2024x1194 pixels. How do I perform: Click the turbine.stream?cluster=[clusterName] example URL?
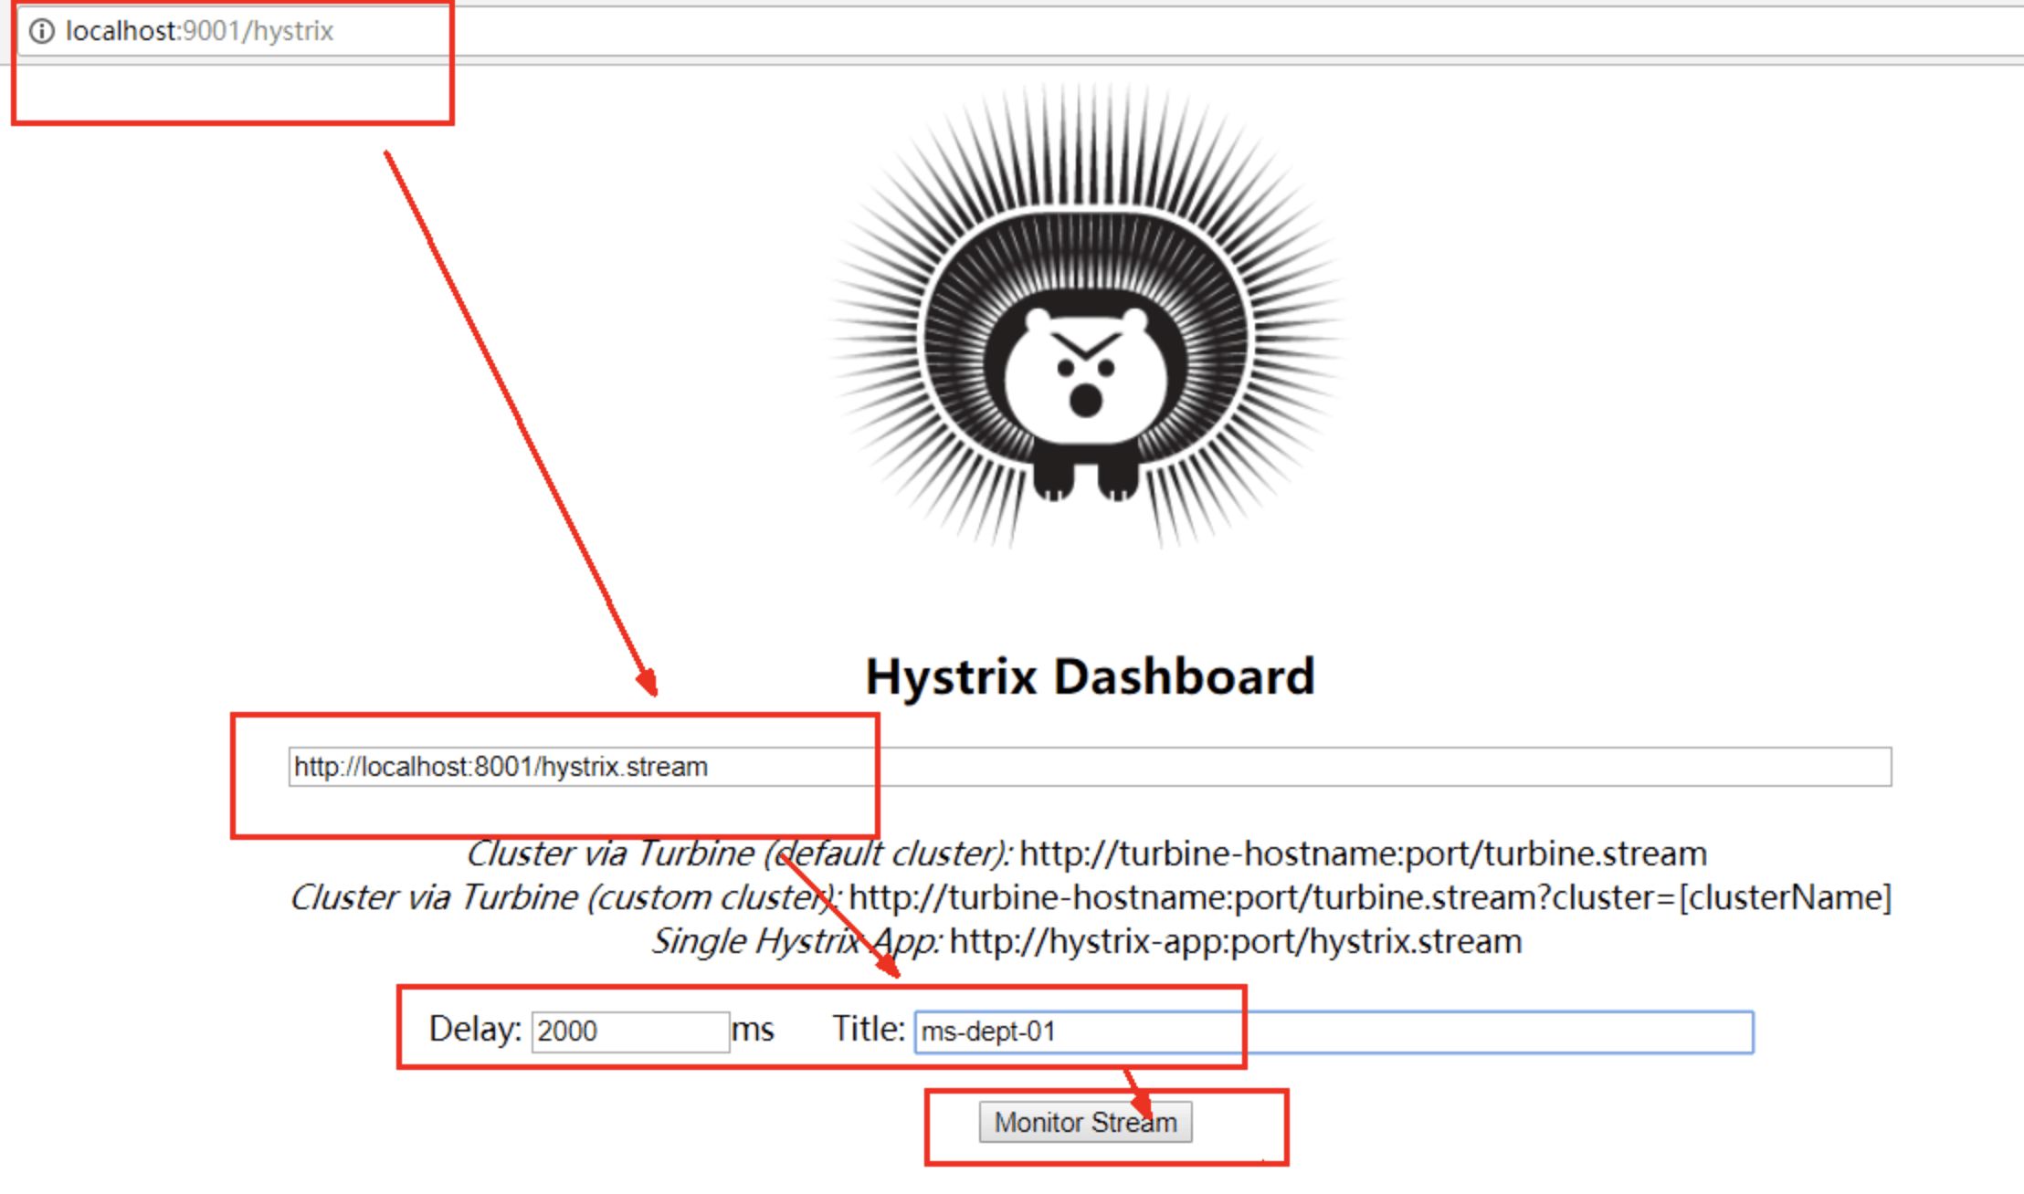tap(1370, 898)
